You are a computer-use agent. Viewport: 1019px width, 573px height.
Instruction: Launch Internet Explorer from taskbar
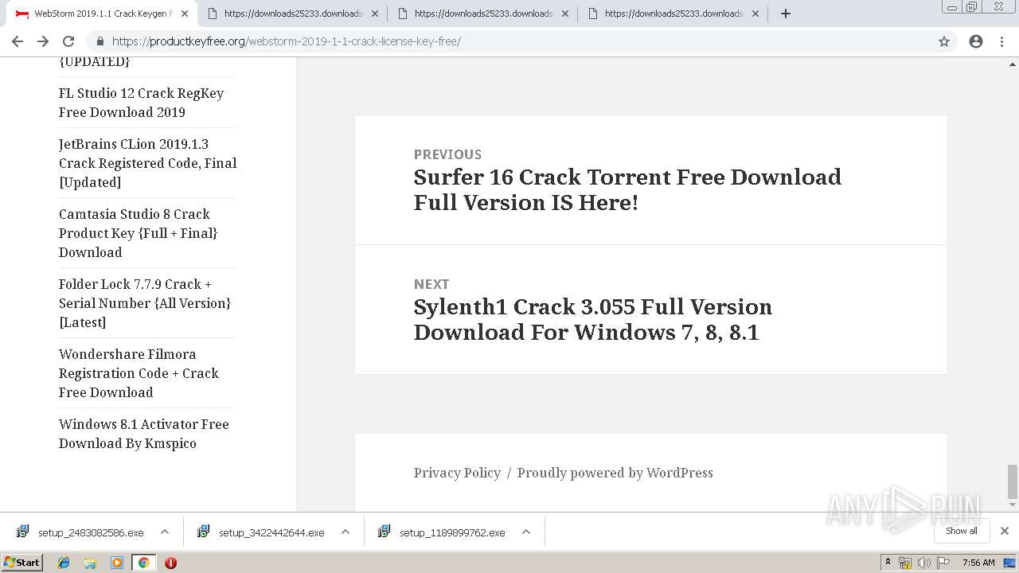tap(64, 563)
